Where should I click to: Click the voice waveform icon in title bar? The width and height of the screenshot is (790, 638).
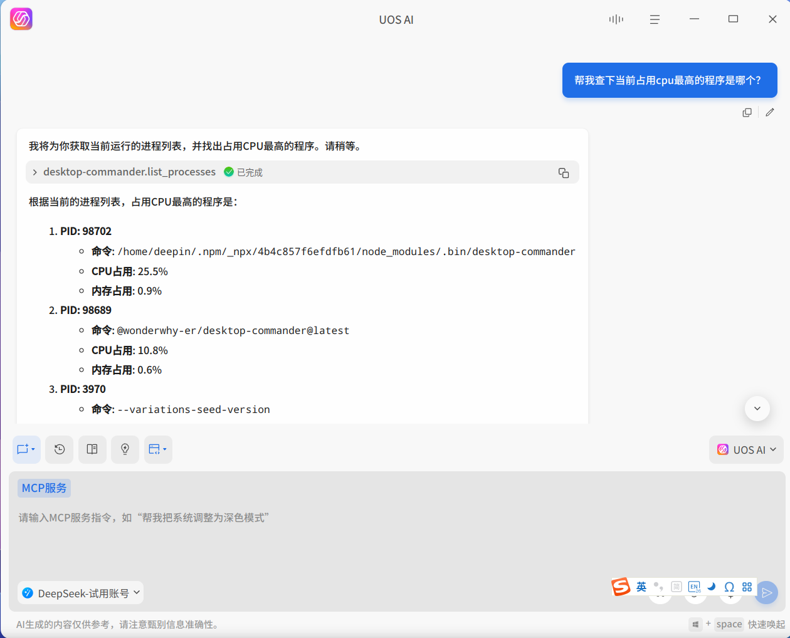pyautogui.click(x=616, y=19)
